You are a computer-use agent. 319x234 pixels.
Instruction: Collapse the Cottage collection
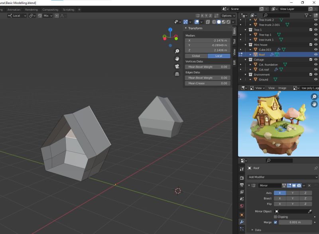click(246, 59)
